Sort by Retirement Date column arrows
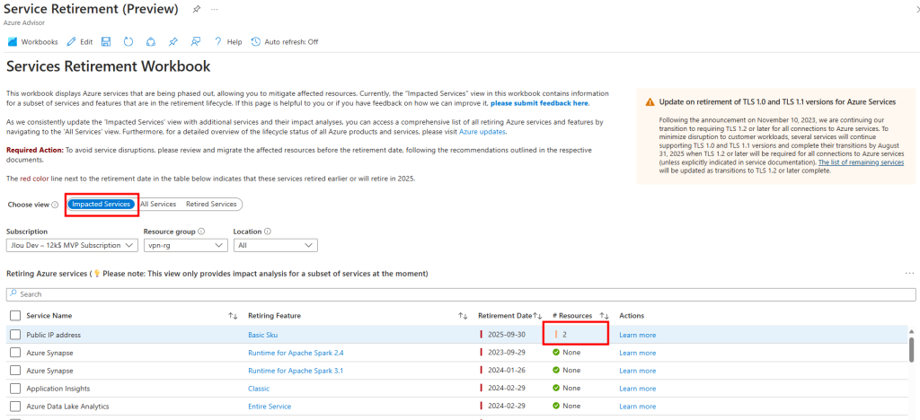This screenshot has height=420, width=920. pyautogui.click(x=537, y=316)
